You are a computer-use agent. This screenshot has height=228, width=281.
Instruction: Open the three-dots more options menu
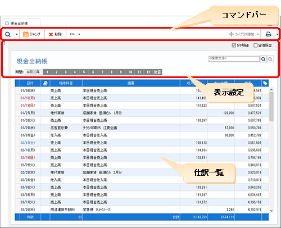click(72, 34)
